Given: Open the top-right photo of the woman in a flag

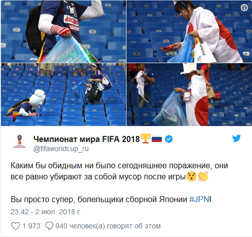Looking at the screenshot, I should (x=189, y=31).
